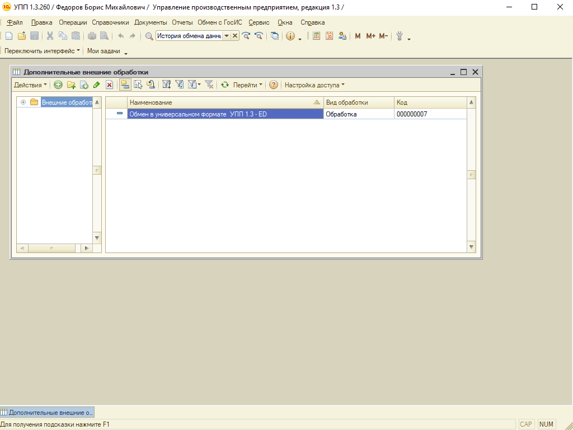The height and width of the screenshot is (430, 573).
Task: Expand the Настройка доступа dropdown
Action: coord(314,85)
